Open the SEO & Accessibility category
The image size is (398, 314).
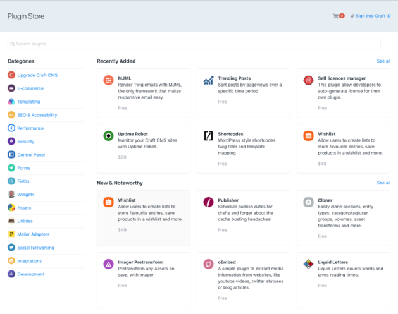pos(37,115)
